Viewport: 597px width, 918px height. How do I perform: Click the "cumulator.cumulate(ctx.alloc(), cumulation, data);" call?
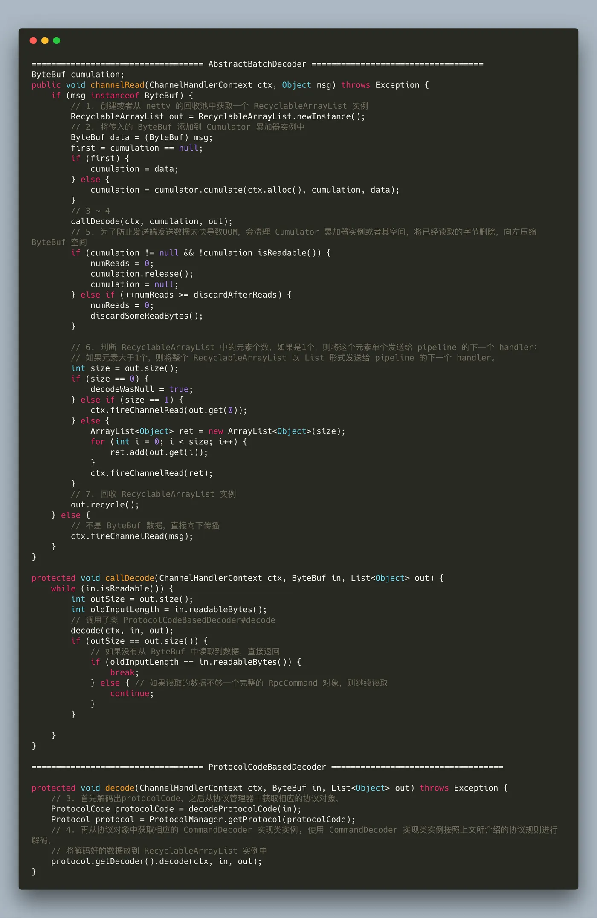point(277,190)
